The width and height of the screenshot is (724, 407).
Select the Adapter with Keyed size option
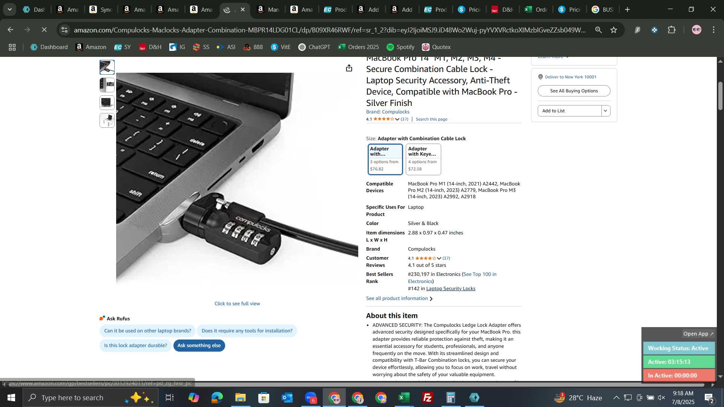pos(423,159)
